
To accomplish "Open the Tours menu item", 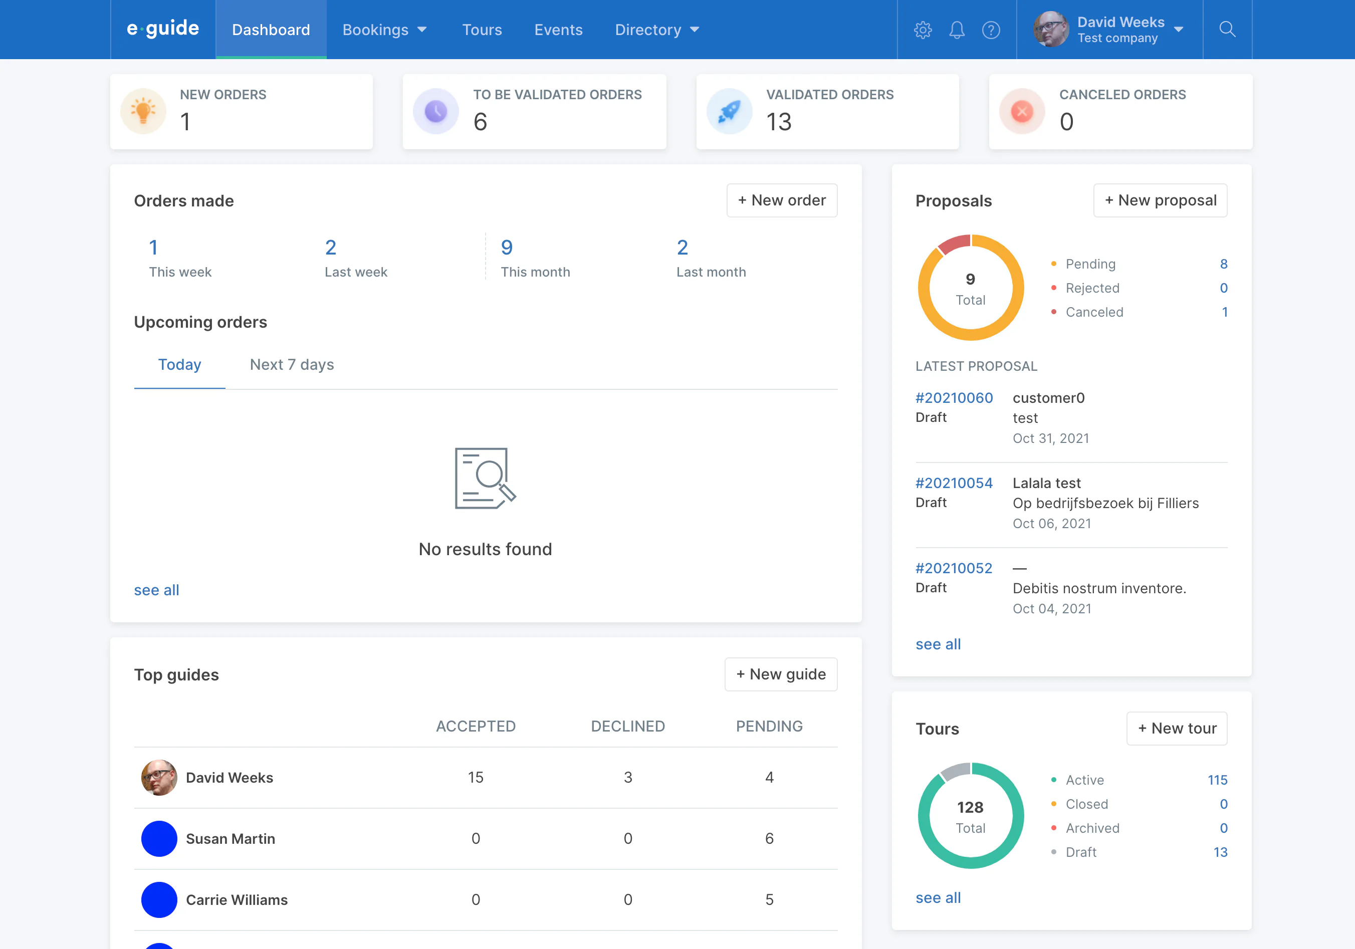I will [482, 30].
